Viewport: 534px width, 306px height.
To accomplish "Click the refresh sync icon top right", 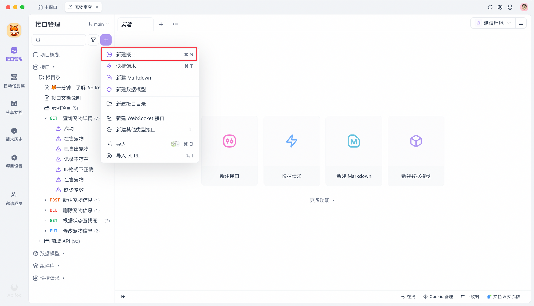I will click(490, 7).
